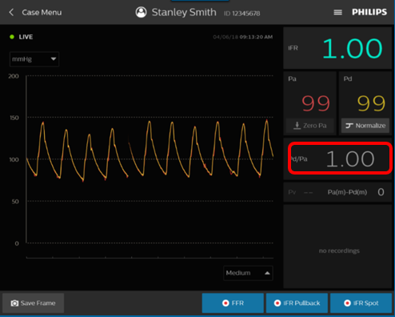Click the camera icon on Save Frame
This screenshot has width=395, height=317.
tap(14, 303)
